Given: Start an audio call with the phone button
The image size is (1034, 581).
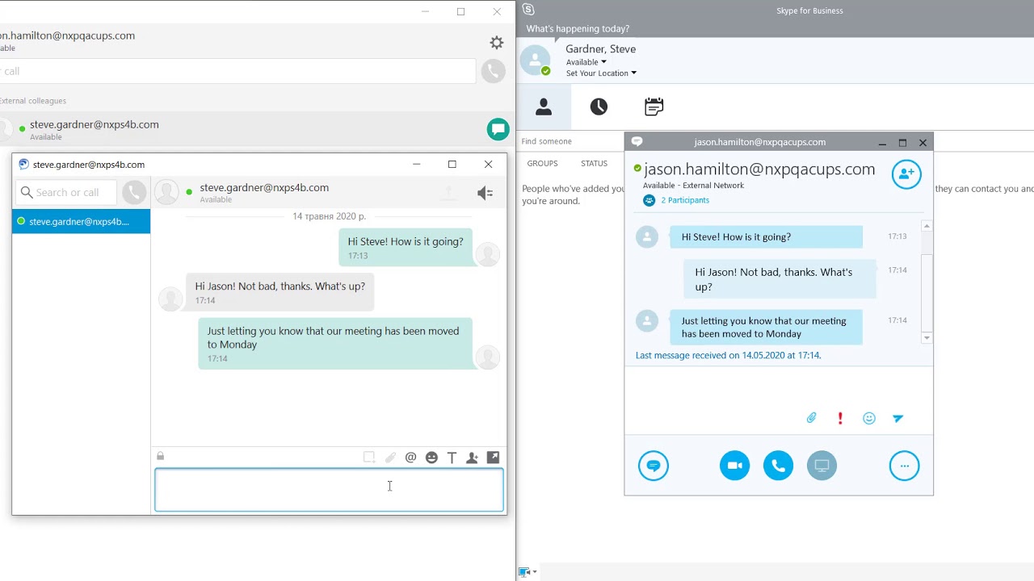Looking at the screenshot, I should [x=778, y=466].
